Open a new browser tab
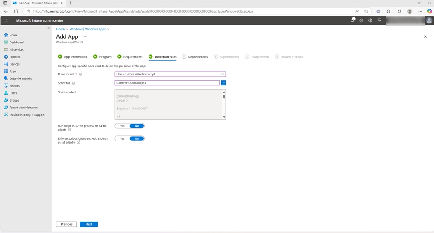 coord(70,3)
